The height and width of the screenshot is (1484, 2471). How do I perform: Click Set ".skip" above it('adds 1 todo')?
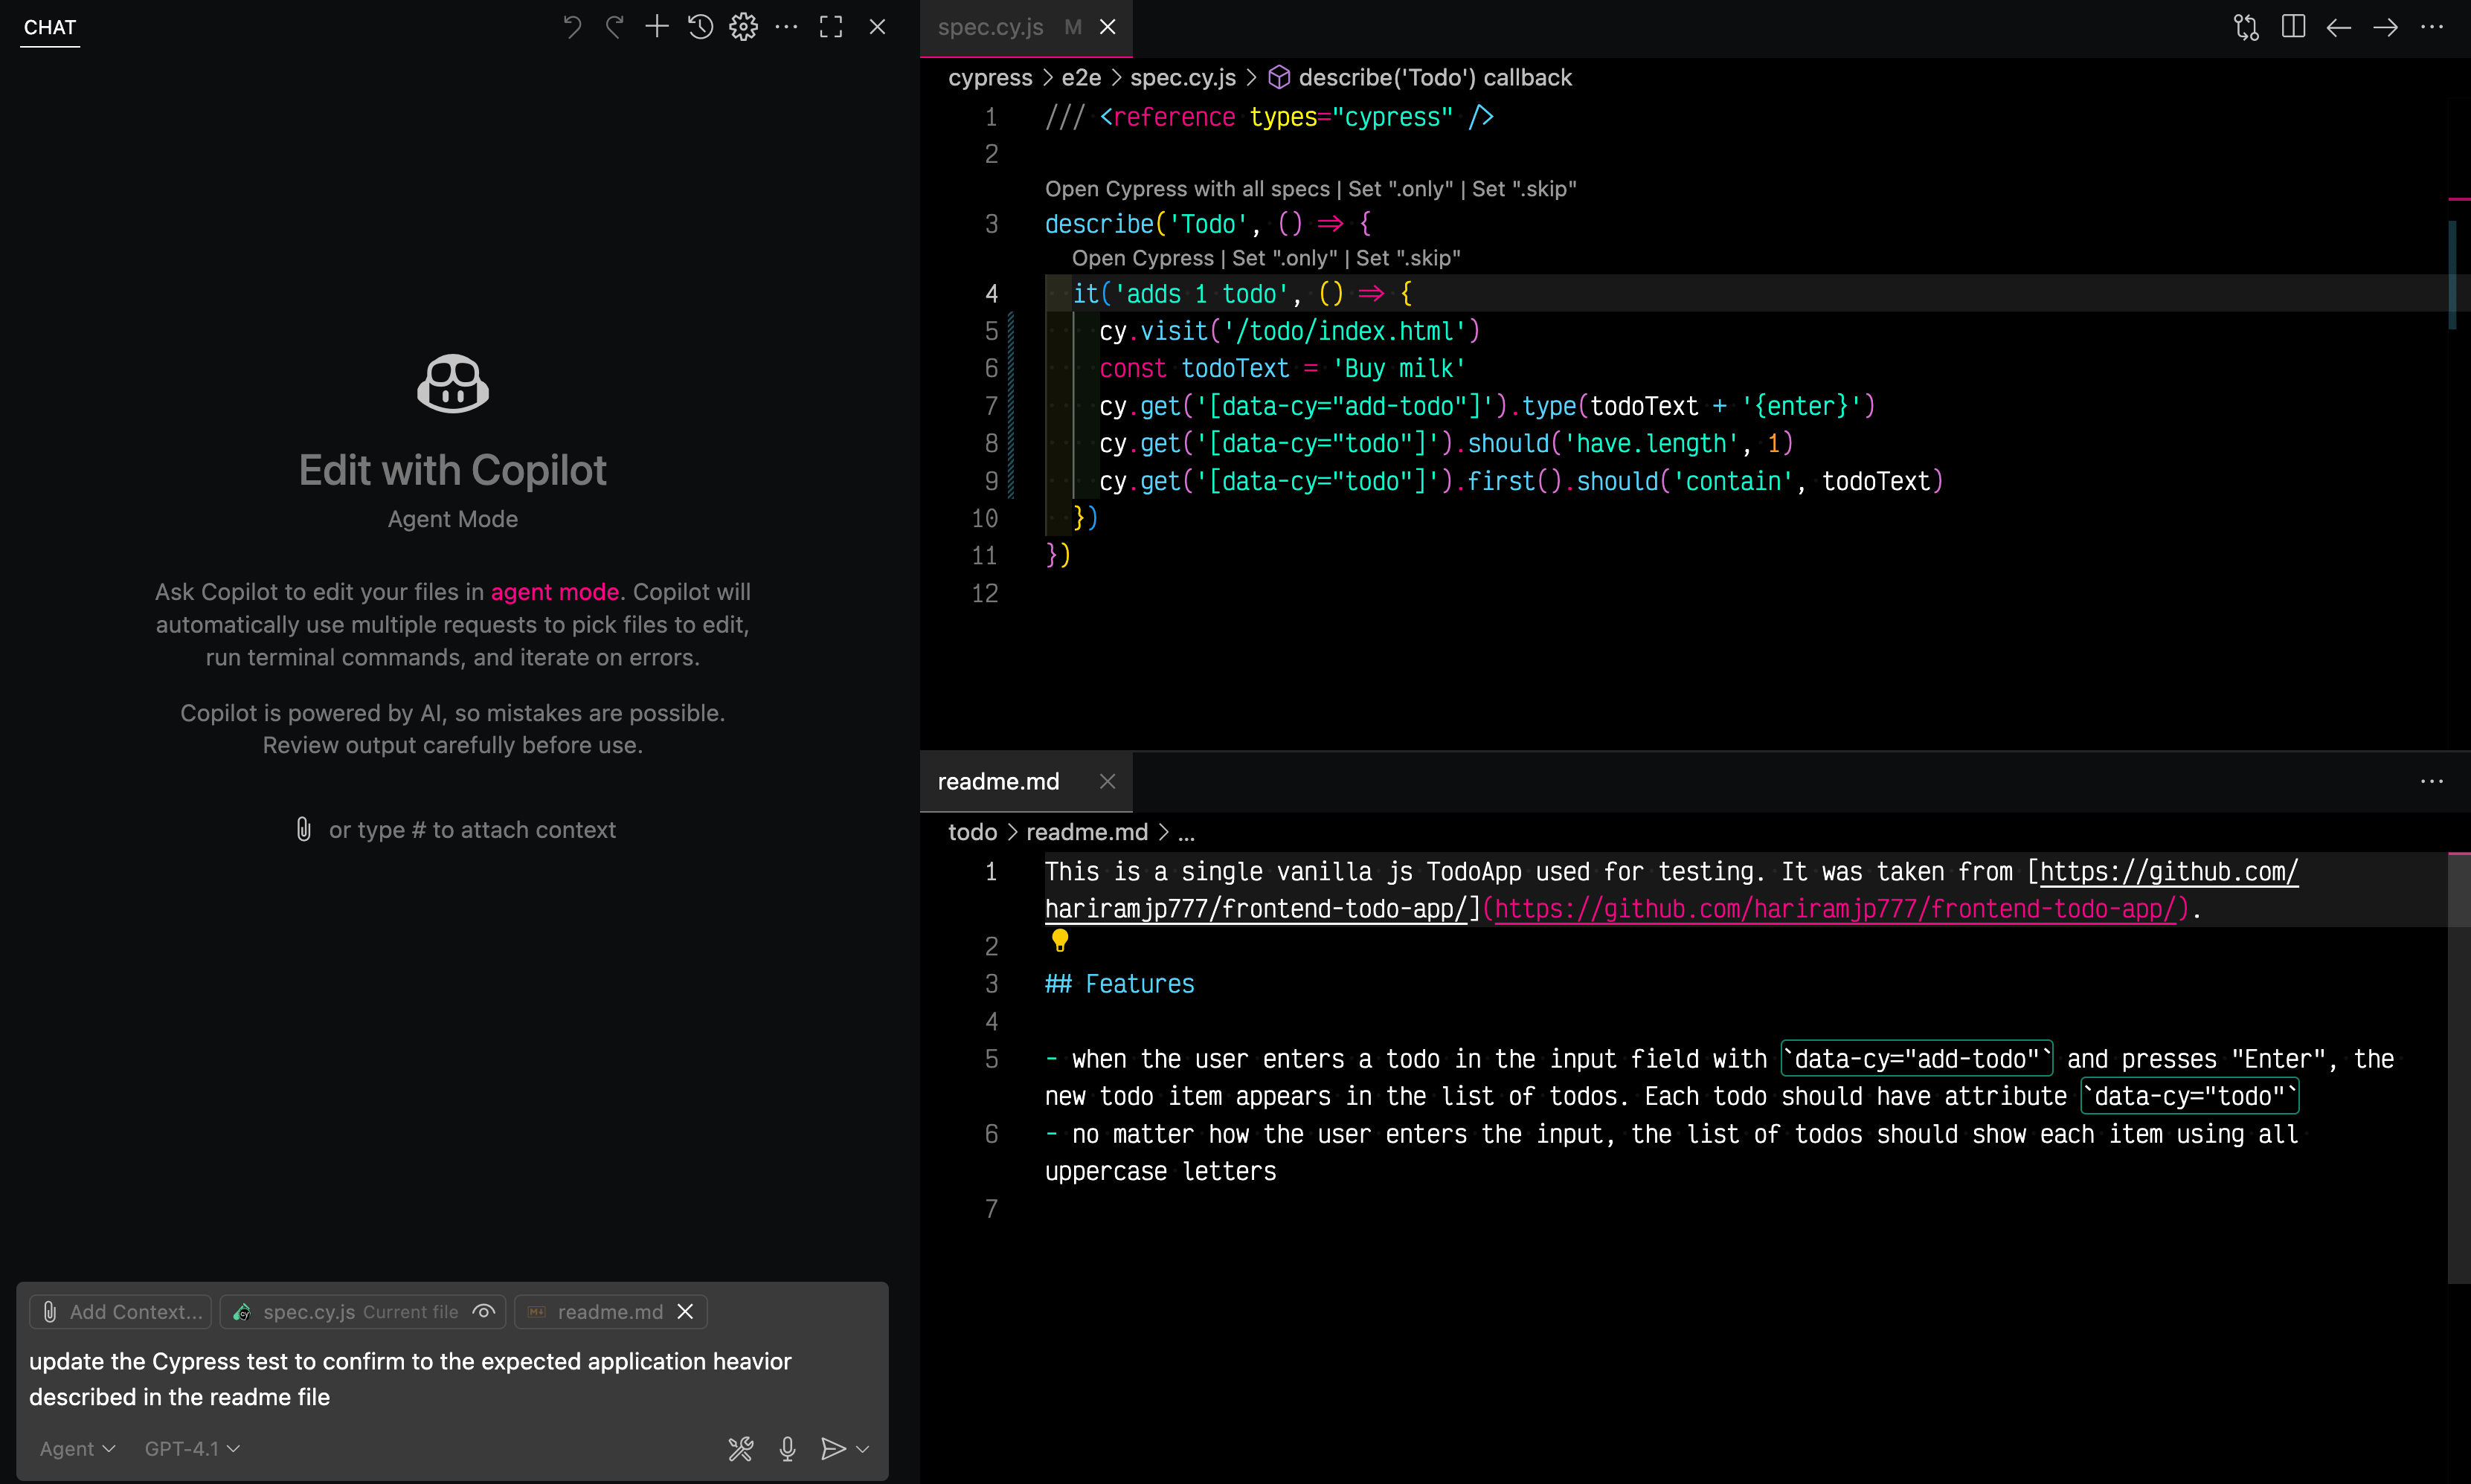(x=1409, y=258)
